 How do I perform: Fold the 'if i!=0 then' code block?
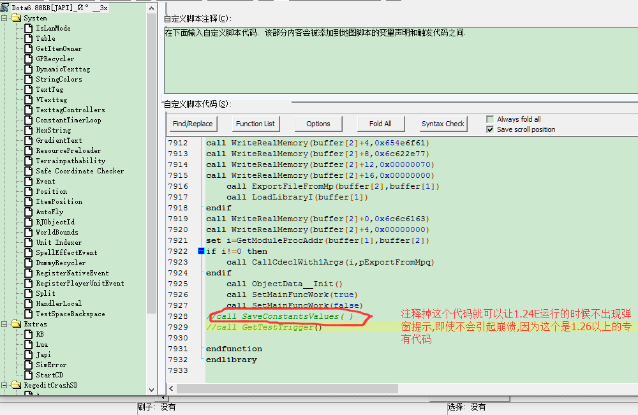pos(201,251)
